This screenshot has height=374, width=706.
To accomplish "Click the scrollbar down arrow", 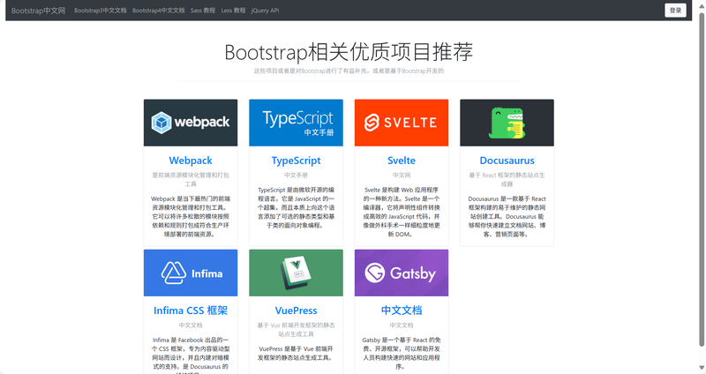I will 702,368.
